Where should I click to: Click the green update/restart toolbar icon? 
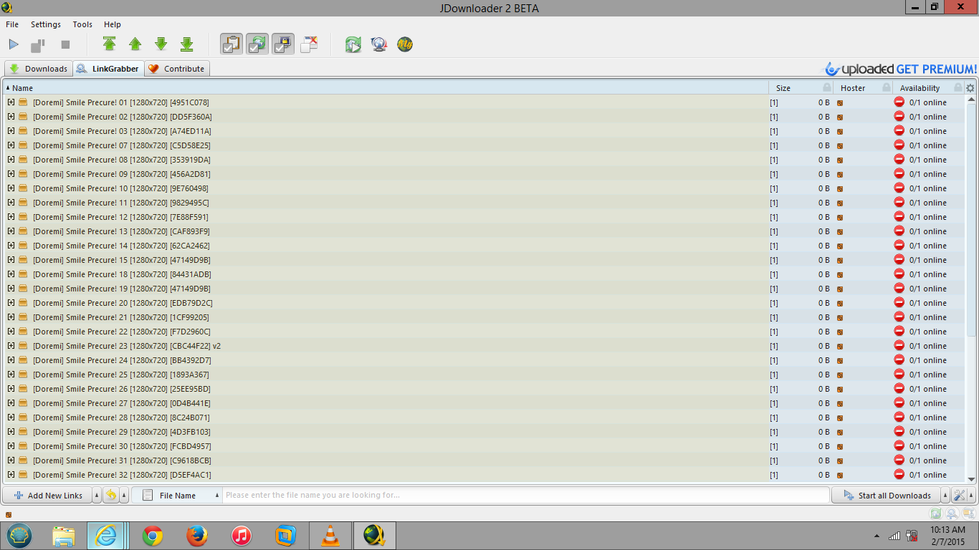[x=353, y=44]
